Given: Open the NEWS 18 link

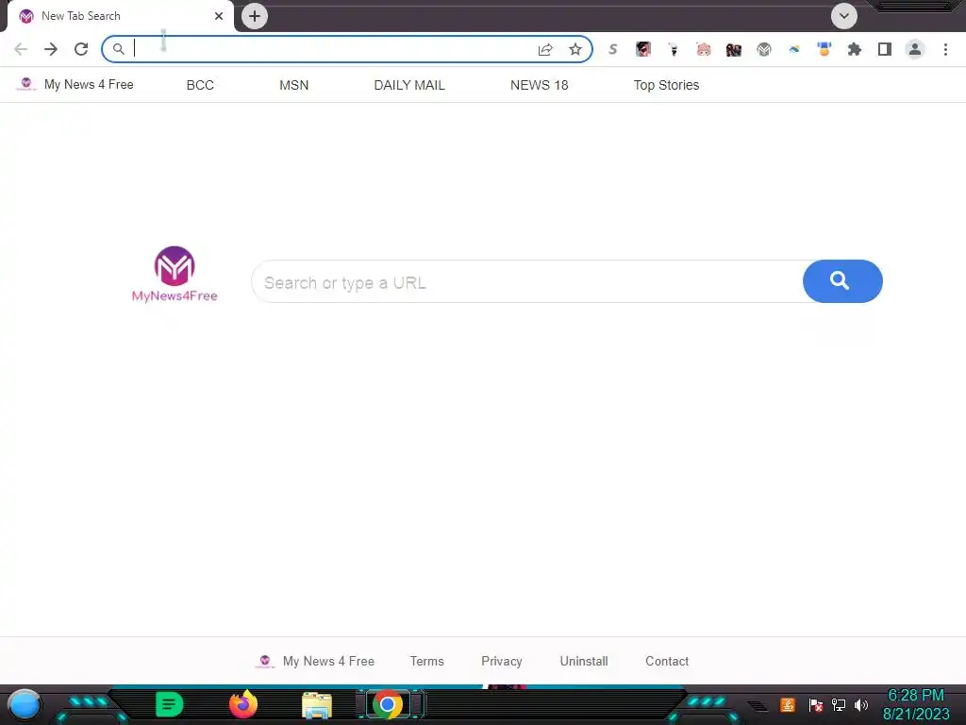Looking at the screenshot, I should coord(539,85).
